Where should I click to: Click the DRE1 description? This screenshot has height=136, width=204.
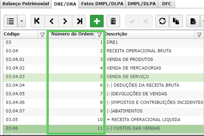click(112, 42)
